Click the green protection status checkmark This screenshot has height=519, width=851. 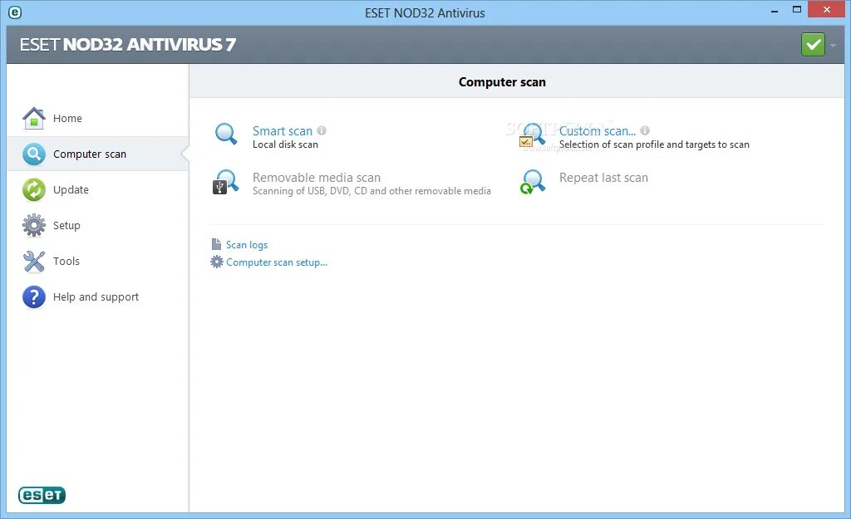pos(813,45)
